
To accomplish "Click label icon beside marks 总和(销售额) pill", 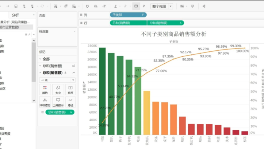I will [x=43, y=112].
